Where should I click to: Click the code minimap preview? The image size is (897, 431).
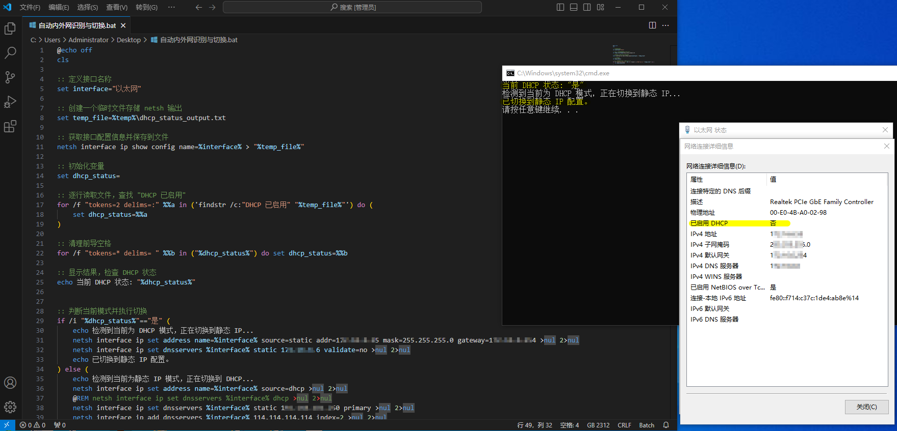click(634, 54)
